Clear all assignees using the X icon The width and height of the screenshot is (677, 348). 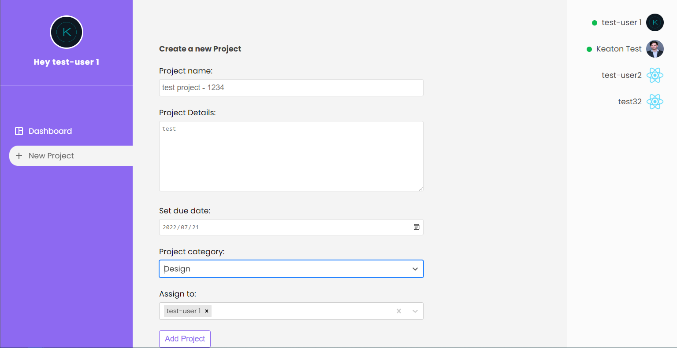point(398,311)
